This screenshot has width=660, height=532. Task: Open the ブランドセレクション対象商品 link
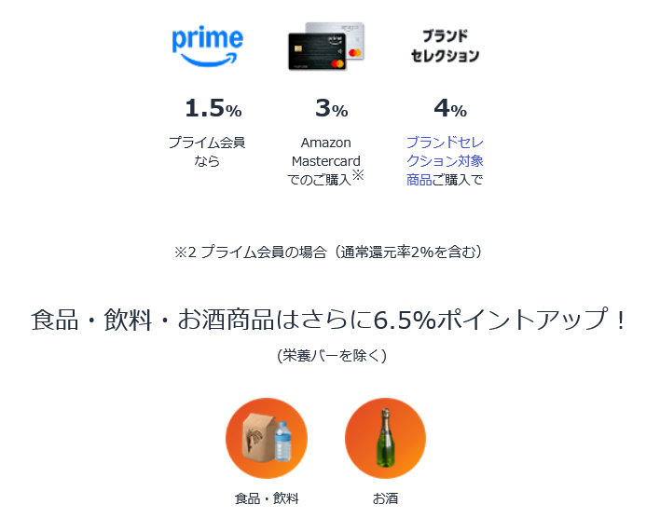click(445, 160)
